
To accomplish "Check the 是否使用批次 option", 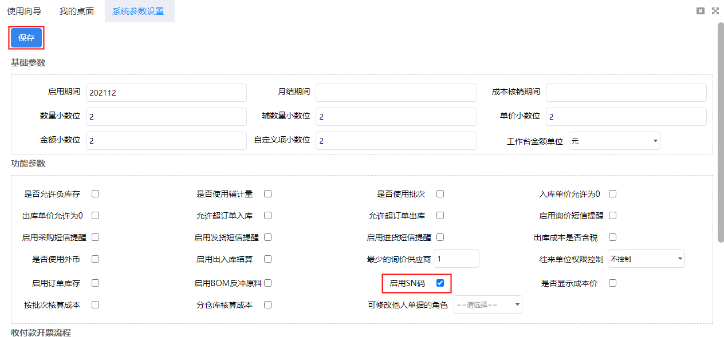I will (440, 193).
